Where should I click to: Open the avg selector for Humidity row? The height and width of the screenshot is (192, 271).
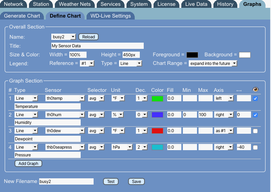pos(96,115)
